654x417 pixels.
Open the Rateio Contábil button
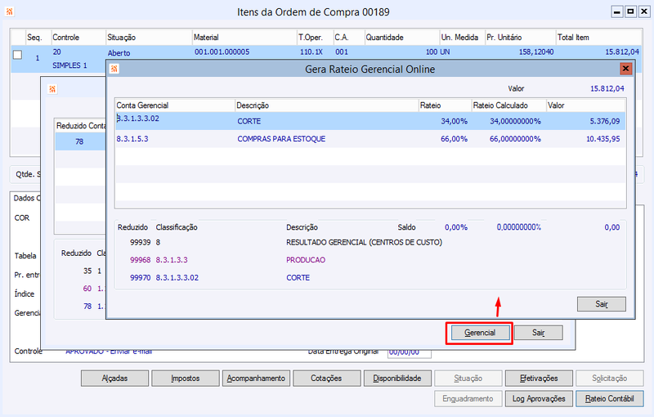pos(609,399)
